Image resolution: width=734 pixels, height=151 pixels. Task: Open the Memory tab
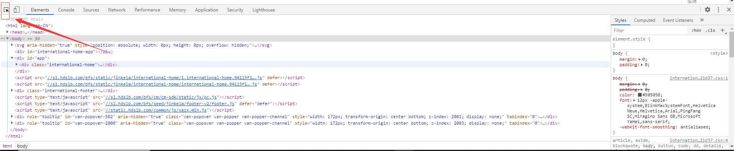coord(178,10)
